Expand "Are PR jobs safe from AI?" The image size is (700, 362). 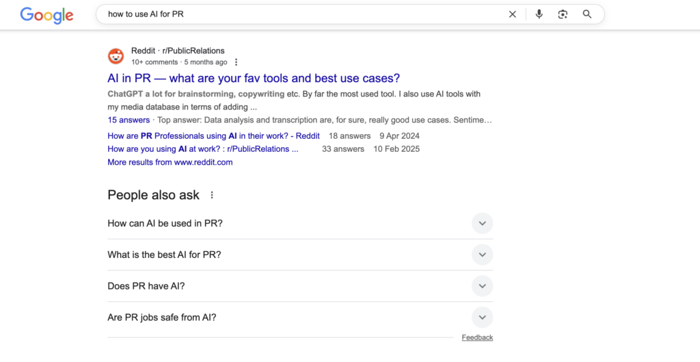(482, 318)
